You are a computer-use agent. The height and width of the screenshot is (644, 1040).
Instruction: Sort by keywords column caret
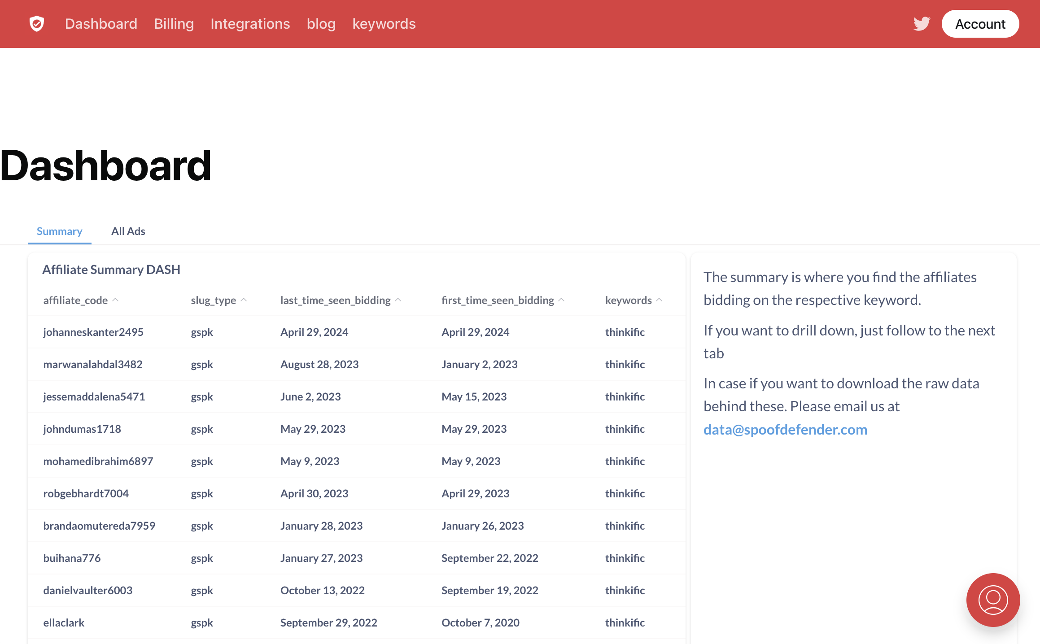point(659,300)
